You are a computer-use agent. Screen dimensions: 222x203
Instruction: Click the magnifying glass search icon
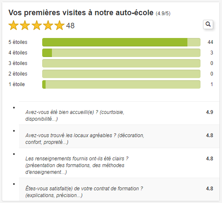pyautogui.click(x=208, y=24)
